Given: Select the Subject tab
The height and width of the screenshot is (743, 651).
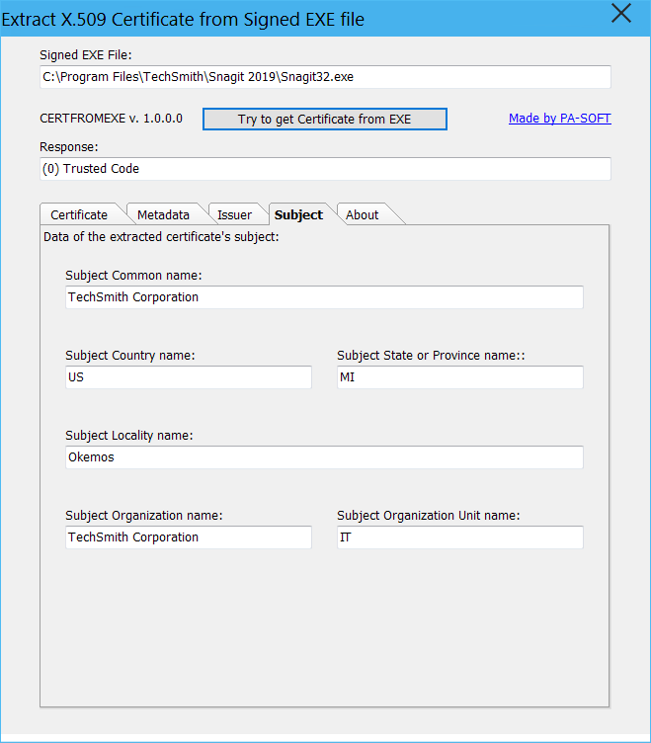Looking at the screenshot, I should 298,214.
